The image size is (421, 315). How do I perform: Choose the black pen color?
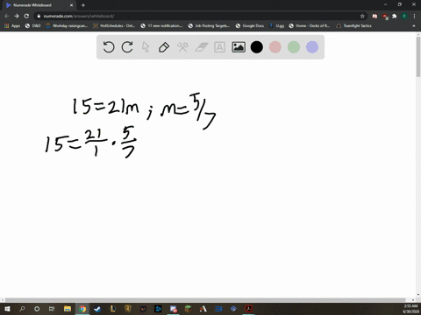(x=257, y=47)
